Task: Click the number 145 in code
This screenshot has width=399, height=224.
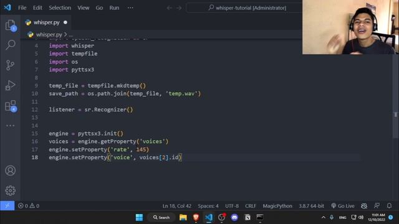Action: click(141, 149)
